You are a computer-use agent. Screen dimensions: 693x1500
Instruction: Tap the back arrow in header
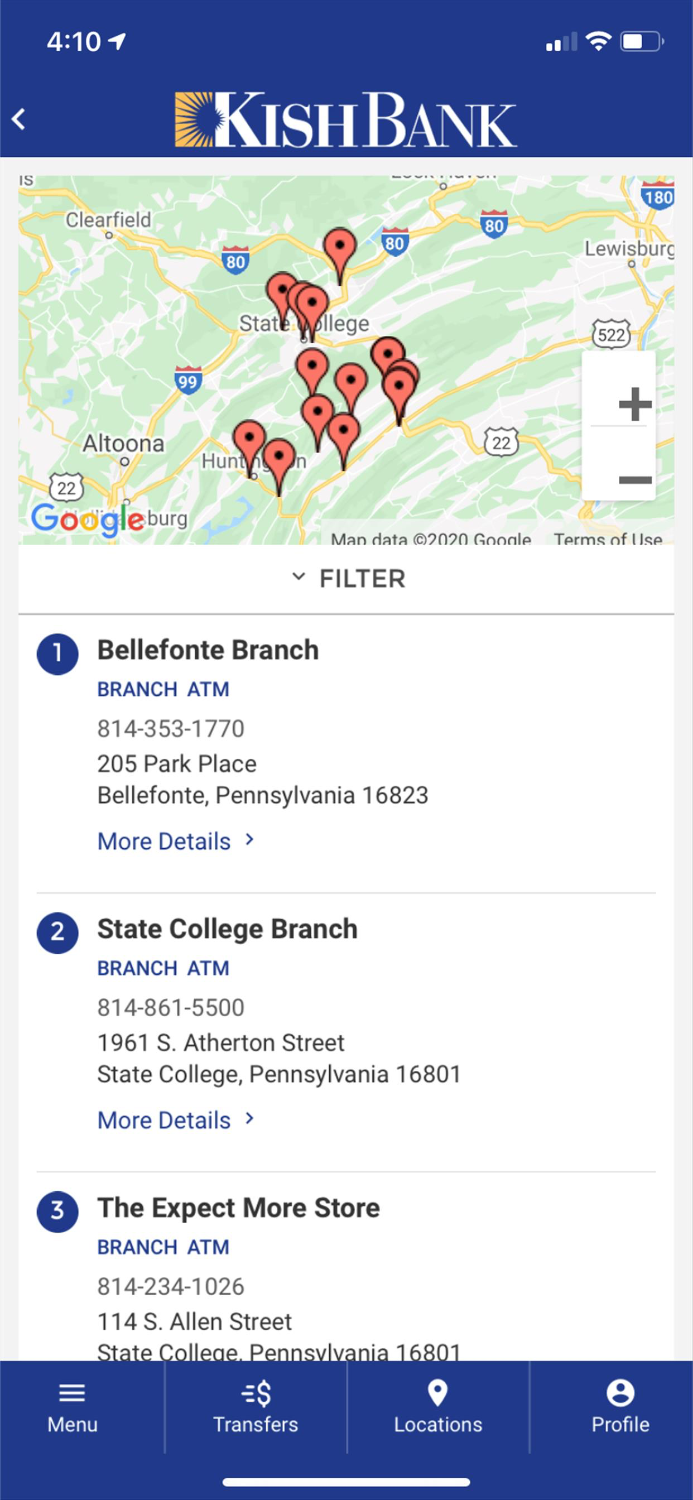[19, 119]
